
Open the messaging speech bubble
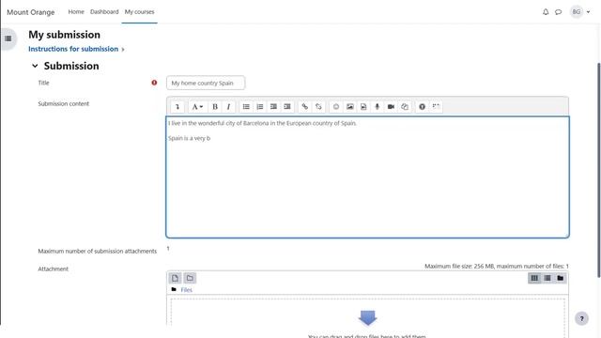tap(559, 12)
